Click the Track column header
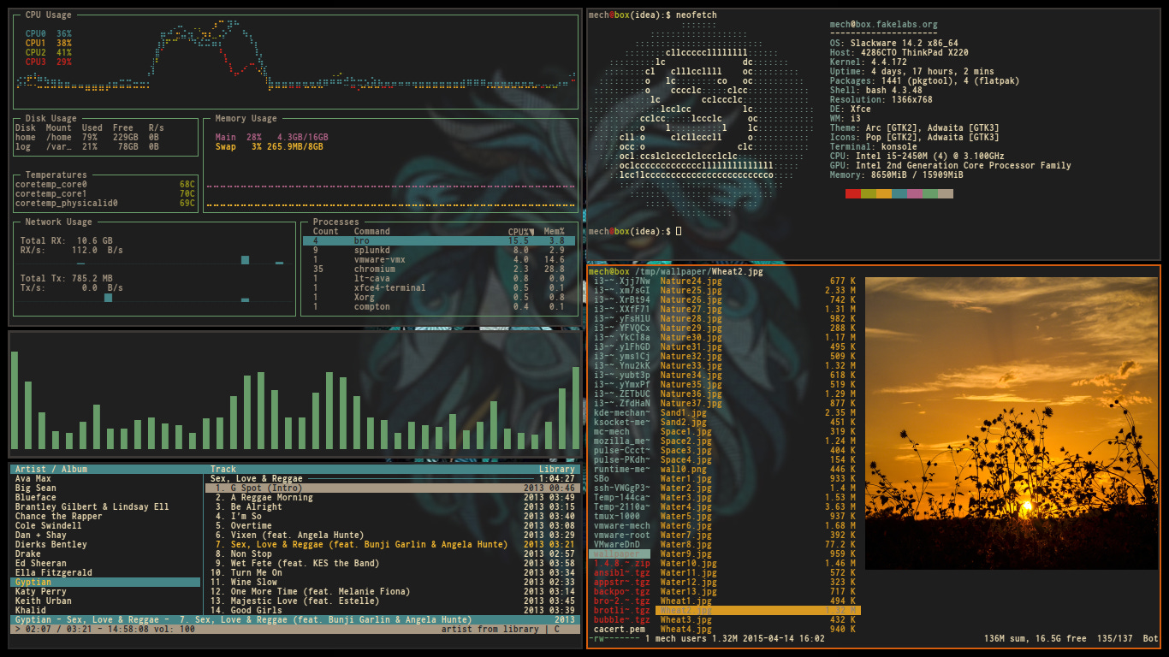Image resolution: width=1169 pixels, height=657 pixels. 223,470
